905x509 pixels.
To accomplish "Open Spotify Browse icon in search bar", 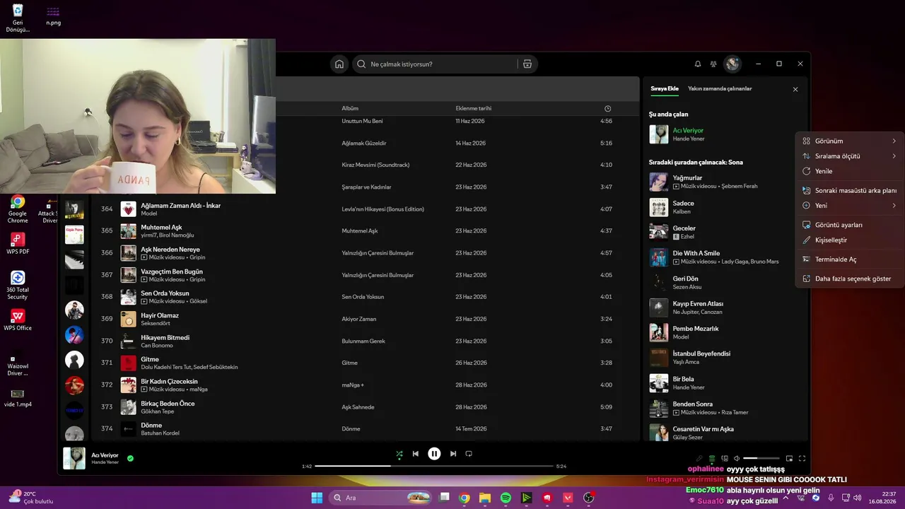I will tap(527, 64).
